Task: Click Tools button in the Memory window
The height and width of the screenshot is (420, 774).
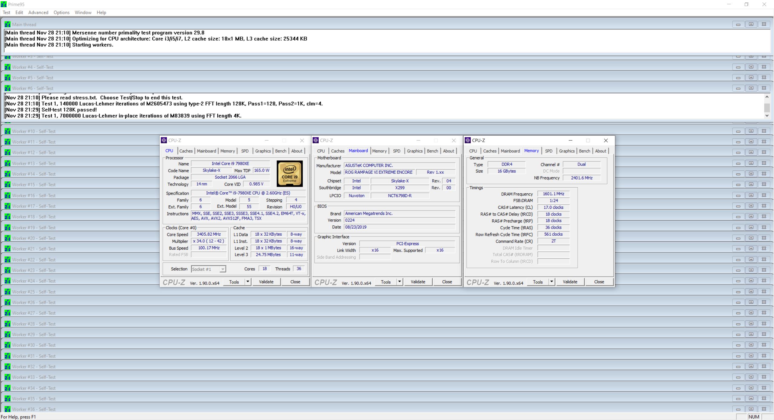Action: tap(538, 282)
